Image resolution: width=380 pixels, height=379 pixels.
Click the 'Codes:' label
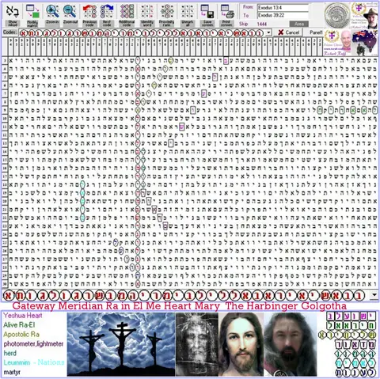[x=9, y=32]
